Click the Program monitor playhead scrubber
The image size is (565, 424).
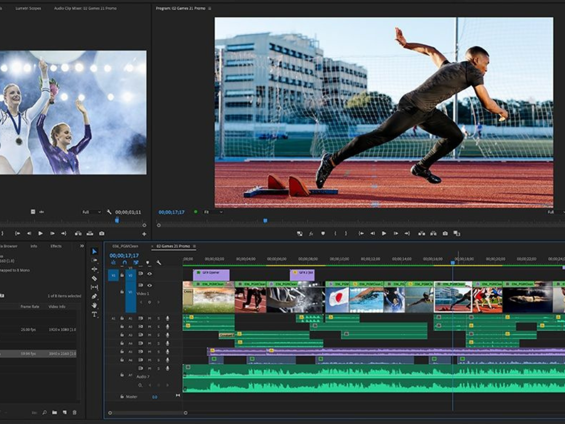coord(265,221)
